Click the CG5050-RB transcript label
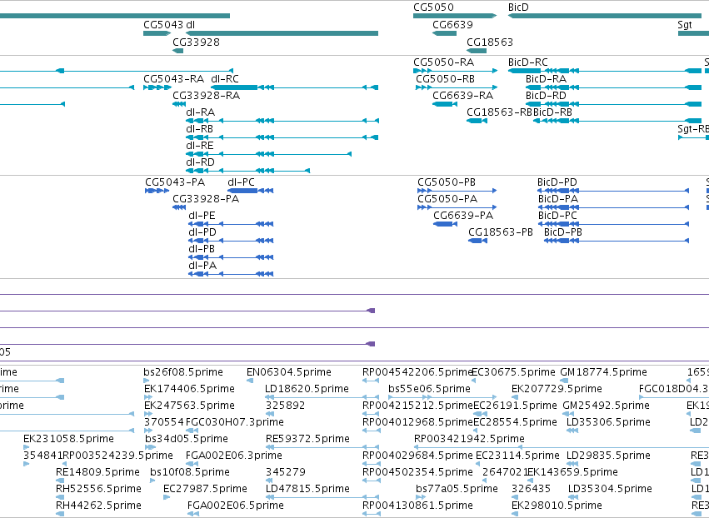Viewport: 709px width, 518px height. click(446, 78)
